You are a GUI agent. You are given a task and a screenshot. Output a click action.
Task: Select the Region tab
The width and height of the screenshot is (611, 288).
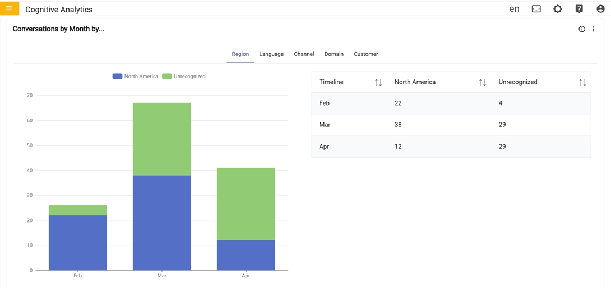(x=240, y=54)
